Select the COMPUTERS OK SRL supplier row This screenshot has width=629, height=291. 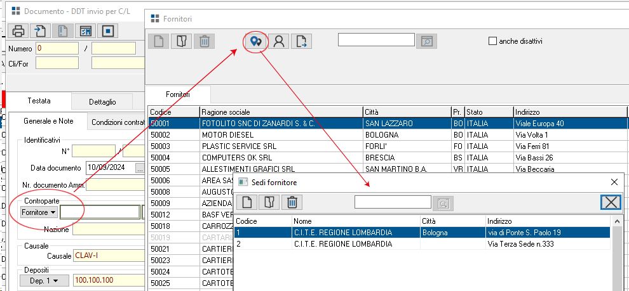tap(388, 157)
